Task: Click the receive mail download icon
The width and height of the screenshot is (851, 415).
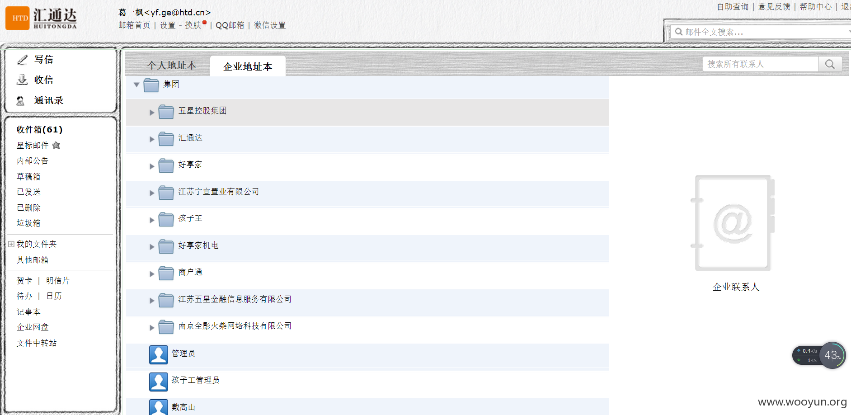Action: (x=22, y=80)
